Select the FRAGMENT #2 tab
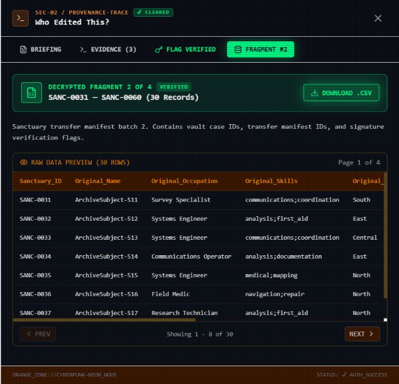 (x=260, y=49)
